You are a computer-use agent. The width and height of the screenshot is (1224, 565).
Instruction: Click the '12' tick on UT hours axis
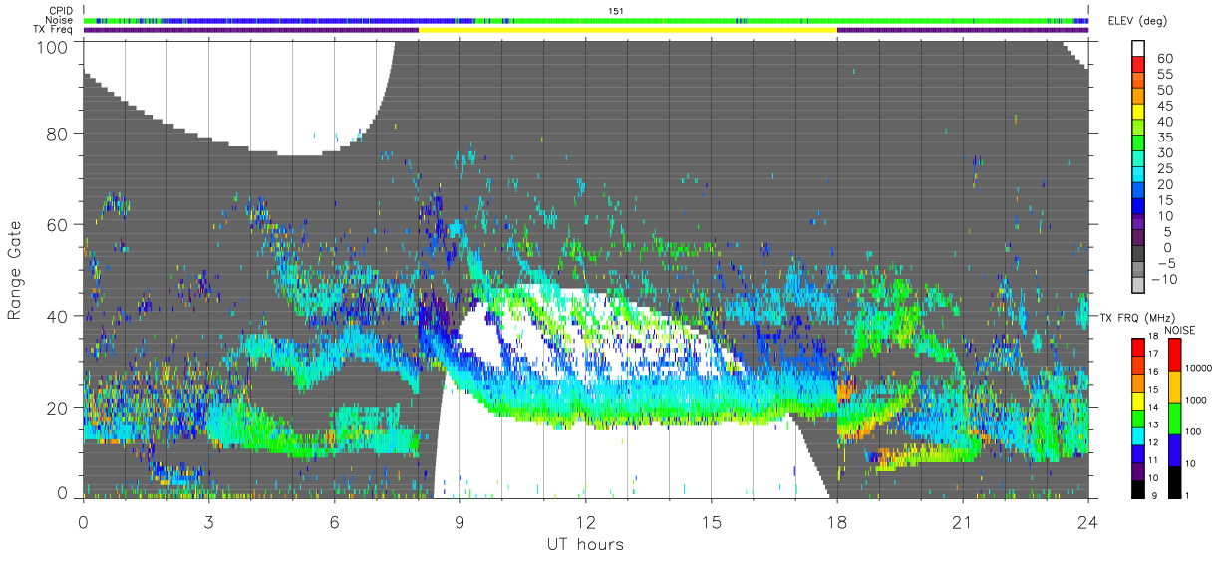pos(586,522)
